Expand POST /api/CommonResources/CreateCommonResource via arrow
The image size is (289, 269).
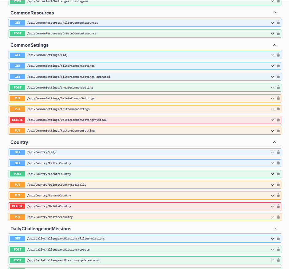point(272,33)
